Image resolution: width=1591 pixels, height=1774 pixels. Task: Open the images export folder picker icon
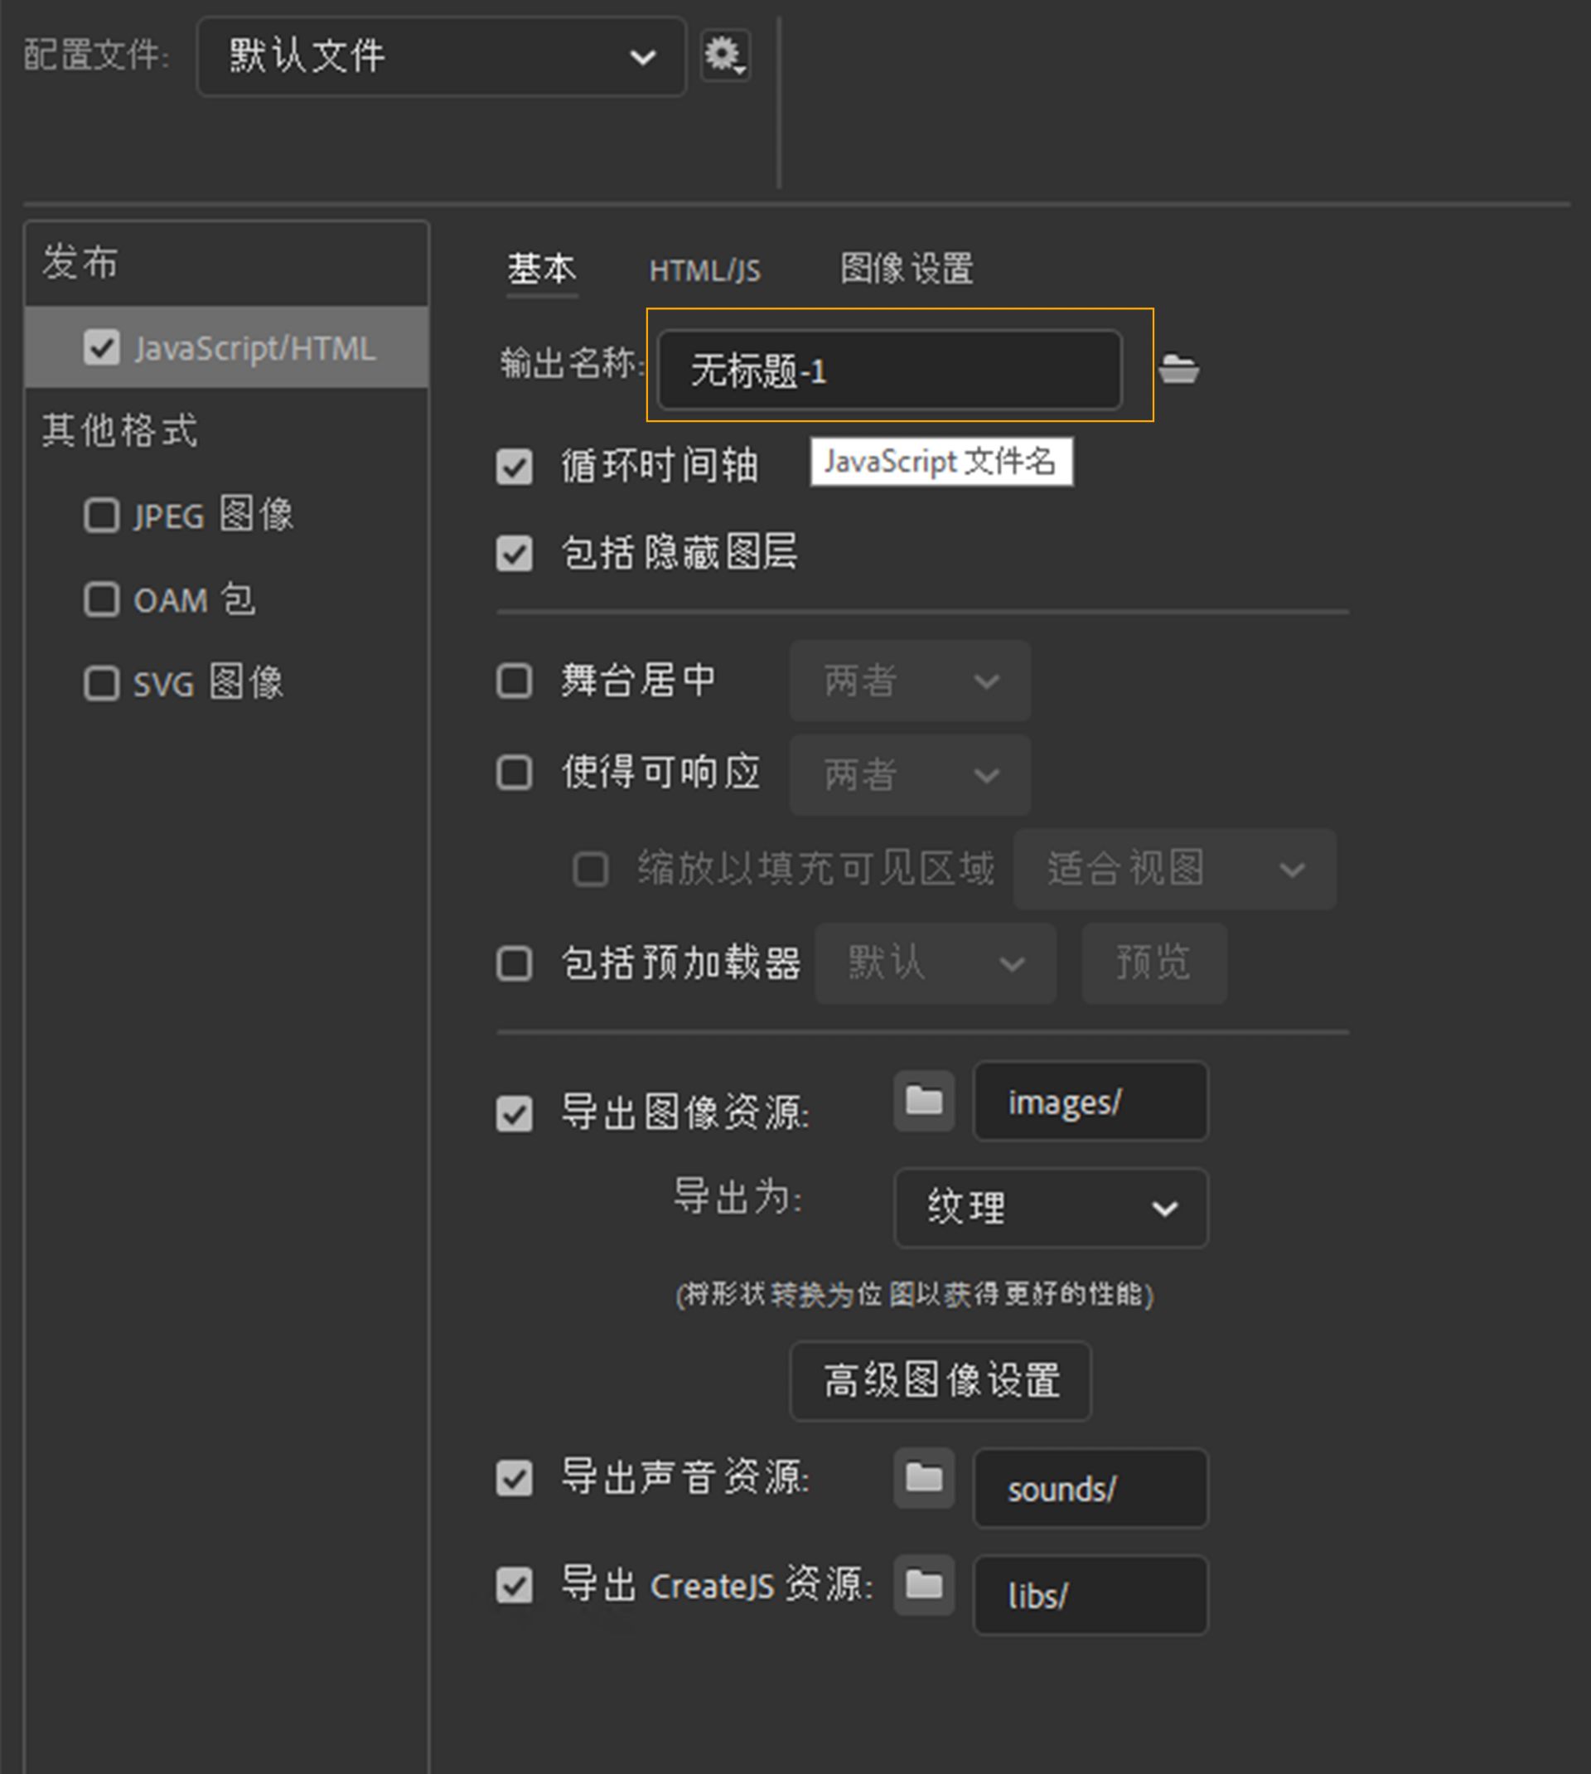[x=922, y=1101]
